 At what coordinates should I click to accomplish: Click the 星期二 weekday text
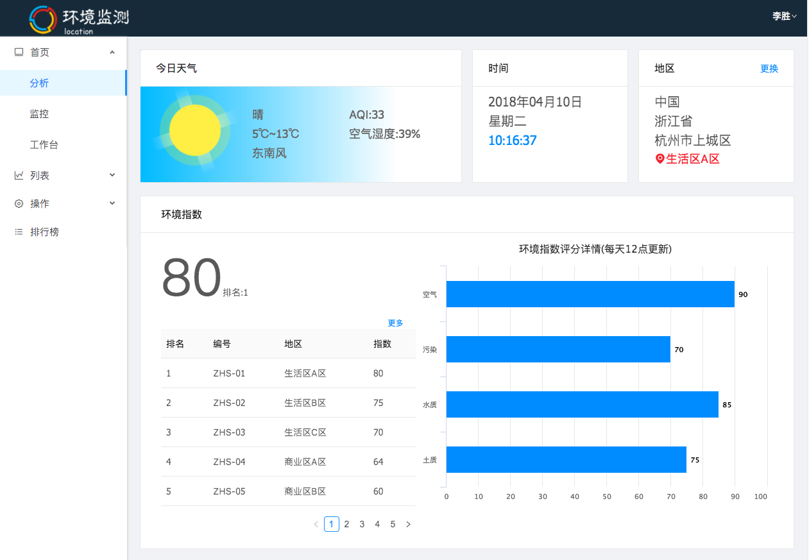507,121
